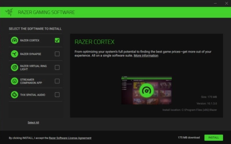The width and height of the screenshot is (231, 144).
Task: Click the Razer Synapse icon
Action: click(15, 54)
